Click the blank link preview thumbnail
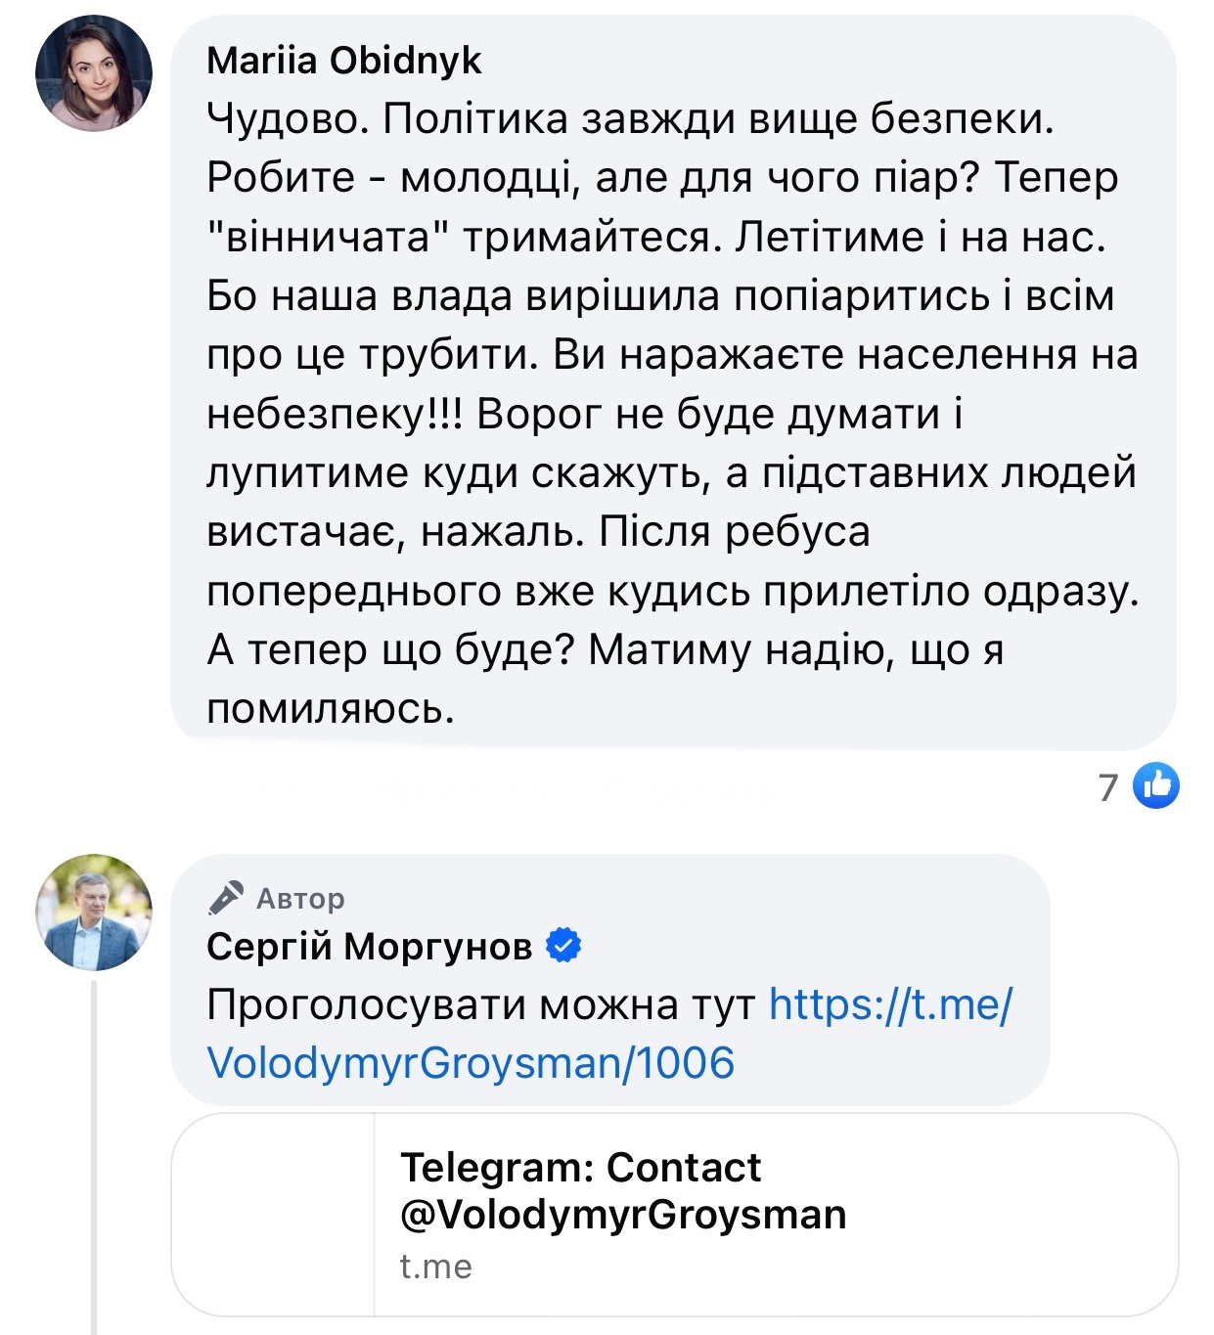1214x1335 pixels. pos(273,1214)
